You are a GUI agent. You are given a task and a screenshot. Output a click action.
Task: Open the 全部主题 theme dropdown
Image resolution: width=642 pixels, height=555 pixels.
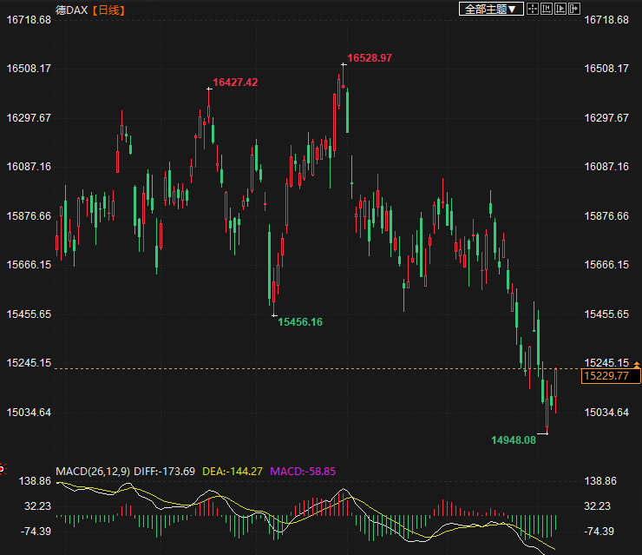490,9
